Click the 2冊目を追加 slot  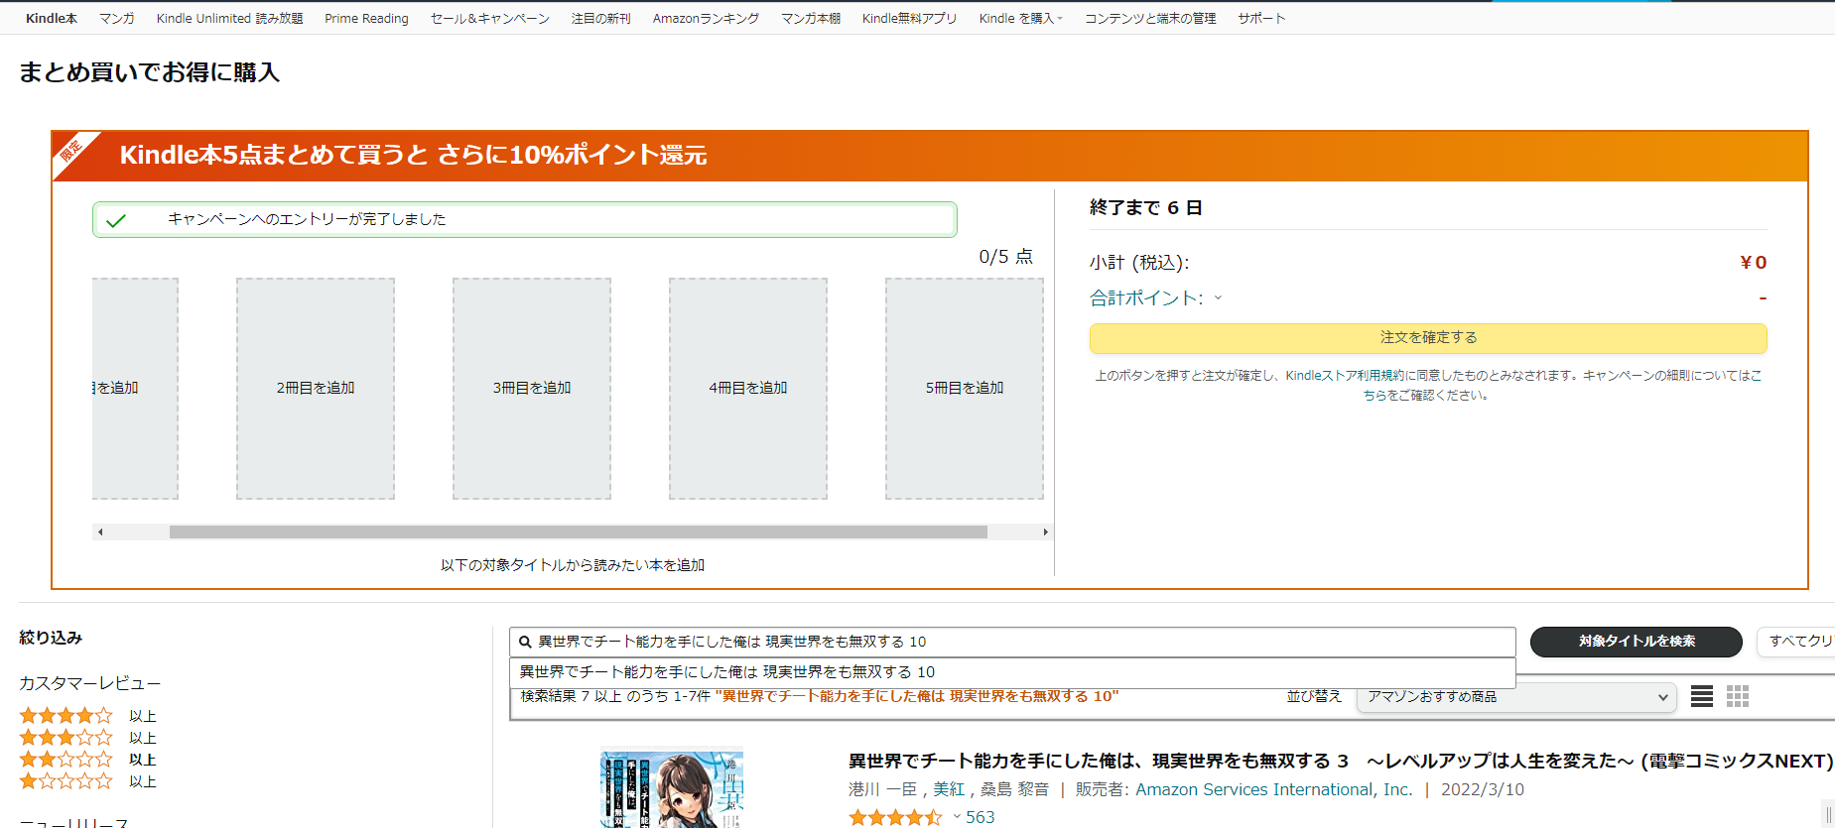point(316,388)
